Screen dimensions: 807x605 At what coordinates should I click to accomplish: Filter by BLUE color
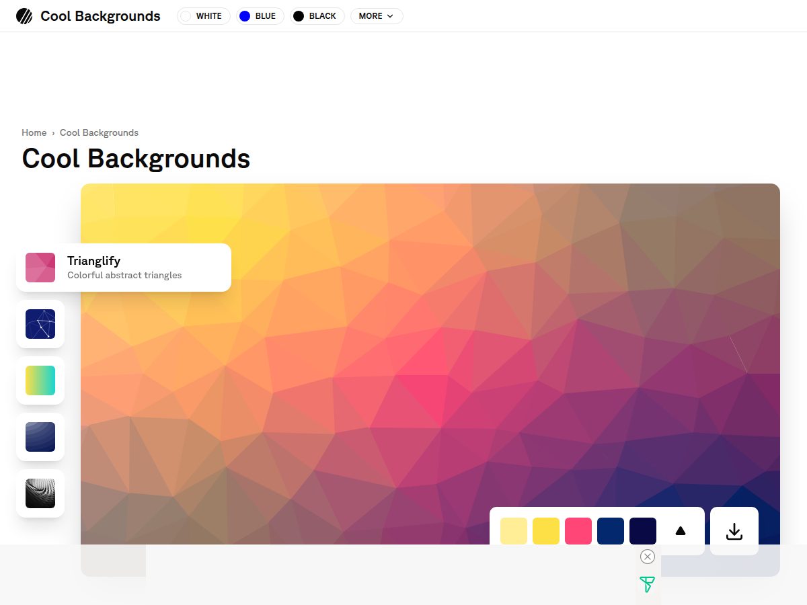[260, 16]
